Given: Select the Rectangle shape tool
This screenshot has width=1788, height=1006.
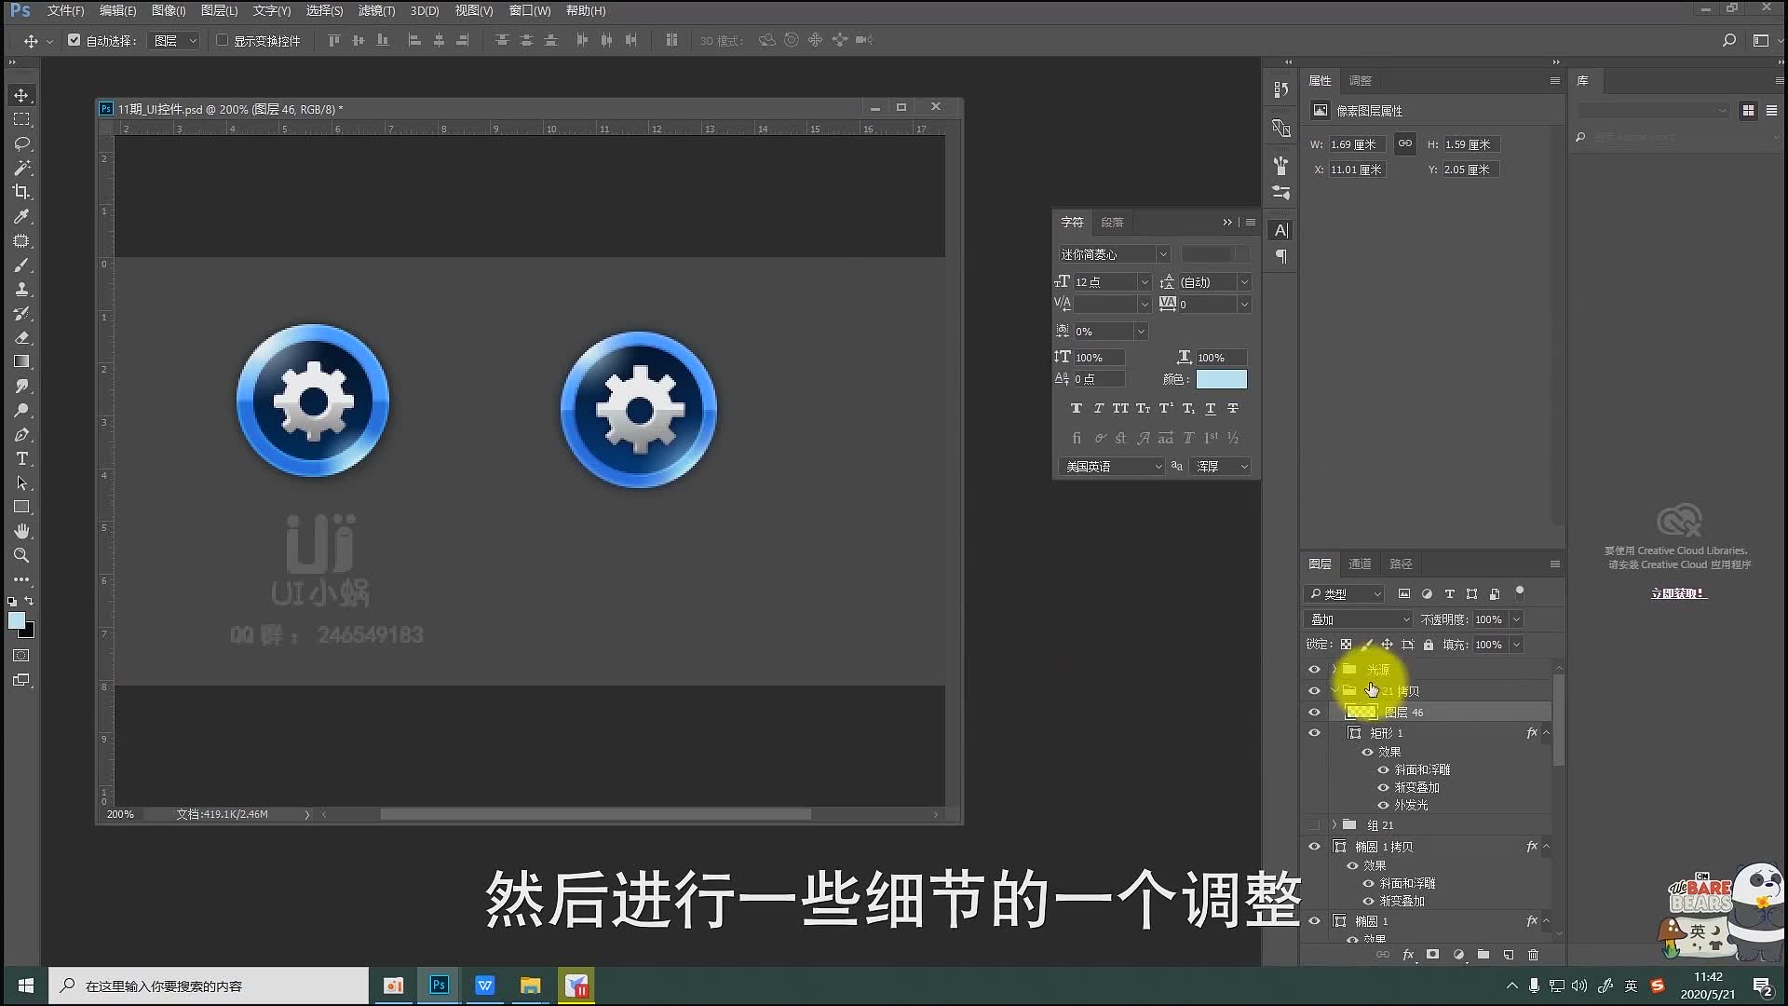Looking at the screenshot, I should (x=21, y=507).
